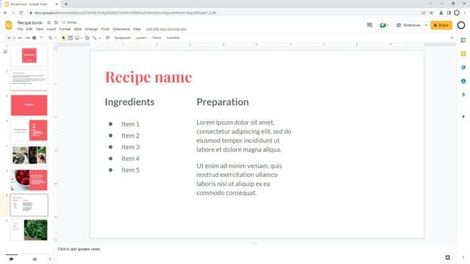Hide the menus with collapse arrow
The image size is (470, 264).
coord(452,38)
